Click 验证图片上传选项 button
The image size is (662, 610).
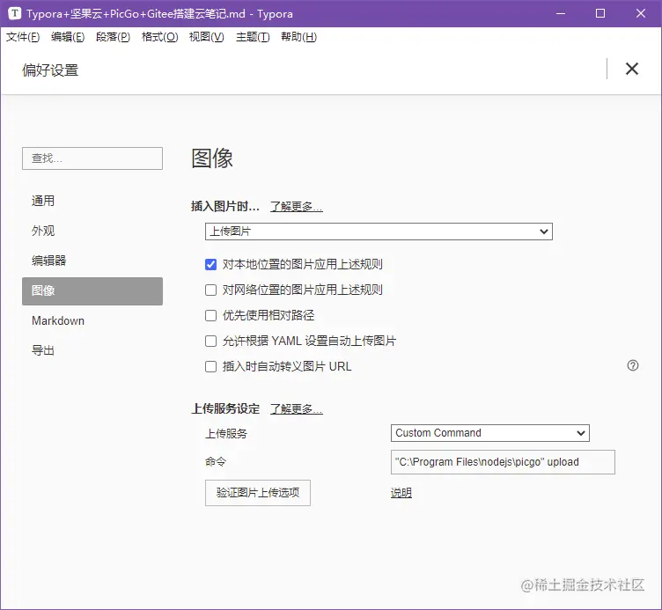[258, 493]
